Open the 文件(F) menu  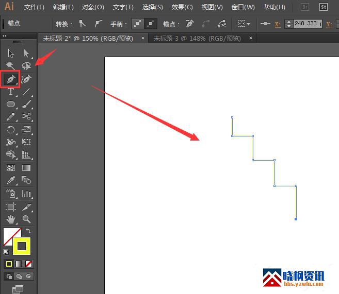pyautogui.click(x=34, y=7)
